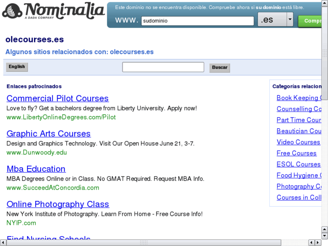Open the Find Nursing Schools link
This screenshot has width=328, height=246.
[48, 237]
